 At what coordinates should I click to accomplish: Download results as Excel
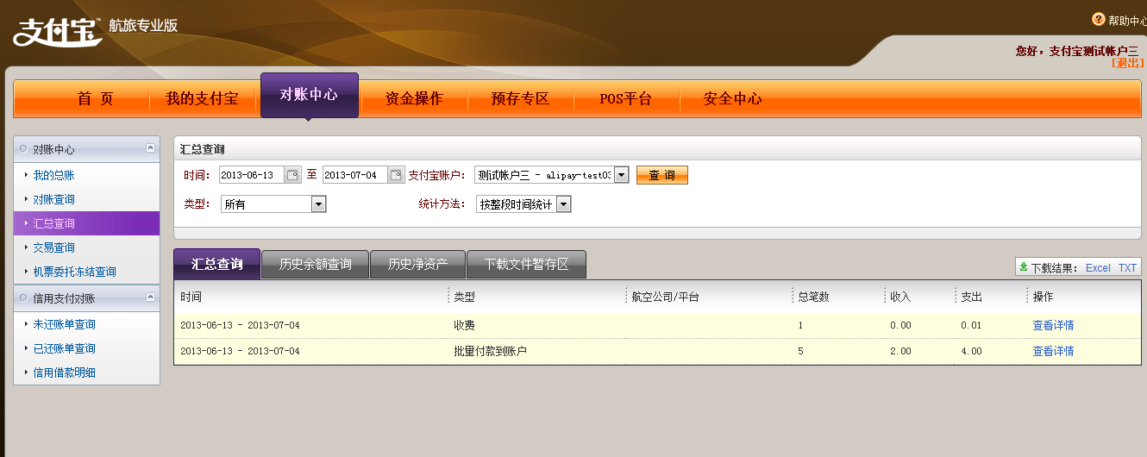tap(1098, 268)
